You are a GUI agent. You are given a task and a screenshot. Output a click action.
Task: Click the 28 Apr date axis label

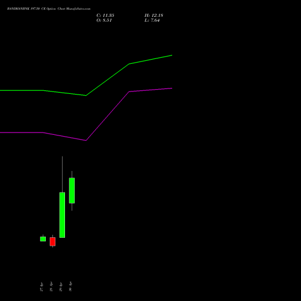click(51, 287)
